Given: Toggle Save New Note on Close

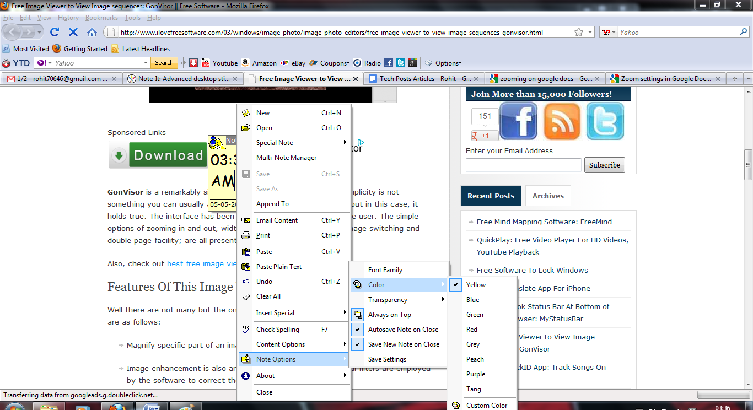Looking at the screenshot, I should point(404,344).
